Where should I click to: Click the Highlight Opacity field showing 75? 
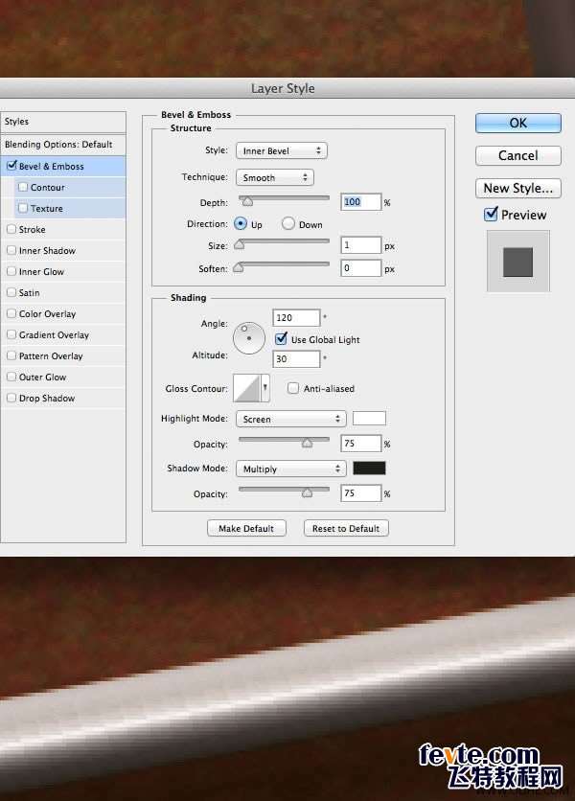point(361,443)
